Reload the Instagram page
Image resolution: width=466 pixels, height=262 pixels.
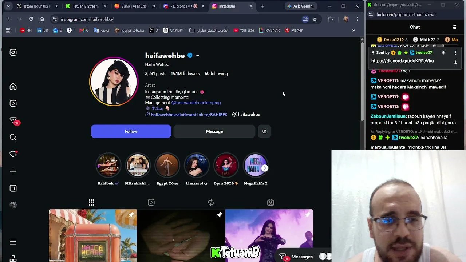(x=31, y=19)
